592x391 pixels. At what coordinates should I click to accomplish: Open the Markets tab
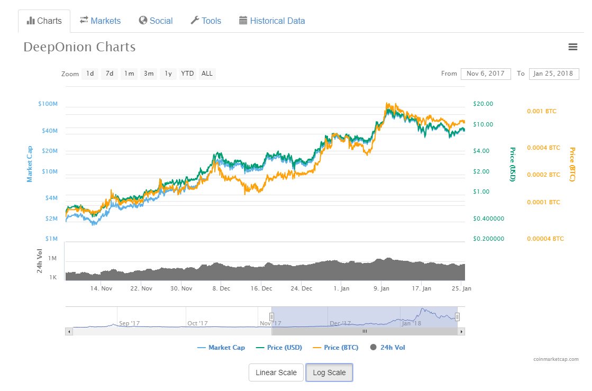pyautogui.click(x=101, y=21)
